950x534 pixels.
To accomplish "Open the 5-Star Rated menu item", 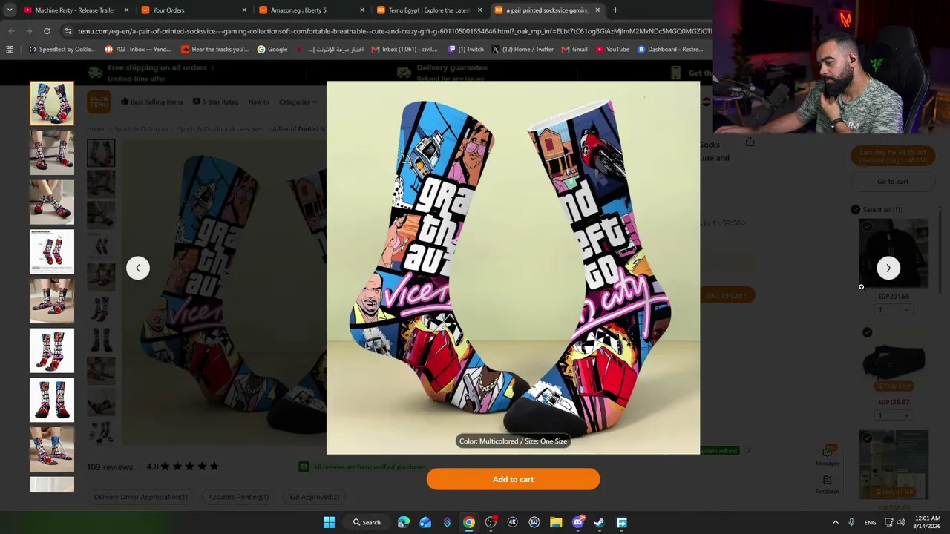I will click(216, 102).
